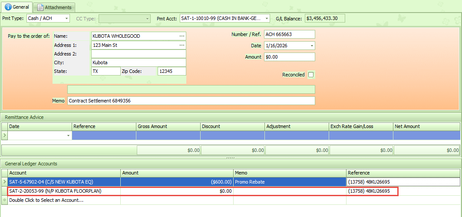Open the CC Type dropdown
This screenshot has width=462, height=217.
[x=148, y=19]
